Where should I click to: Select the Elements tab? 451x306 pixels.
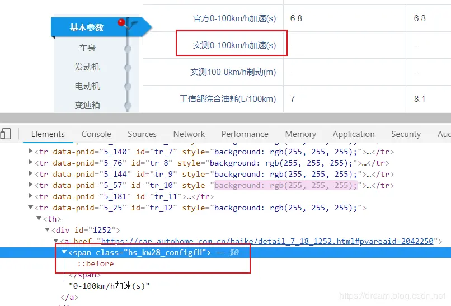48,134
